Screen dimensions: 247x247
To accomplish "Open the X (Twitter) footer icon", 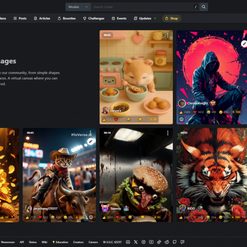I will [x=136, y=242].
